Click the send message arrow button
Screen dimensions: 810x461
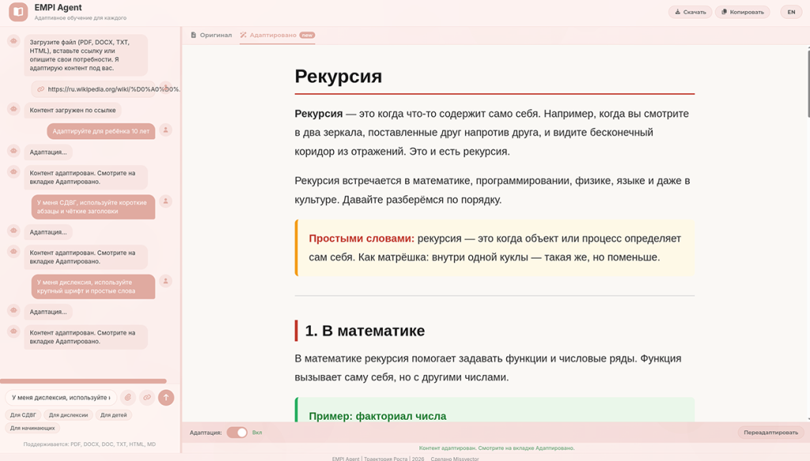166,398
